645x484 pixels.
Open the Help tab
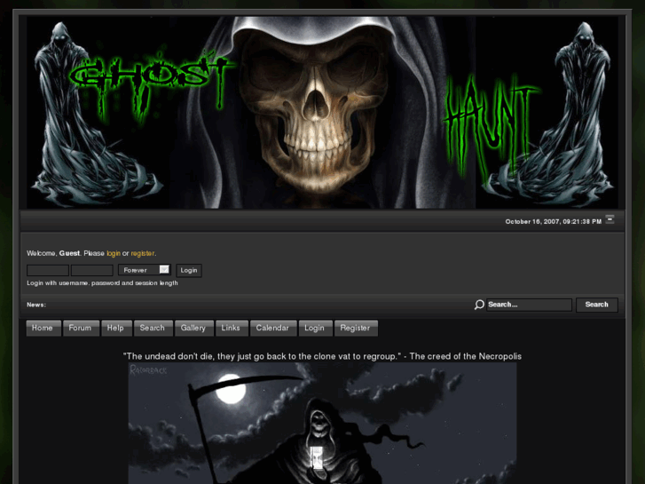click(116, 329)
